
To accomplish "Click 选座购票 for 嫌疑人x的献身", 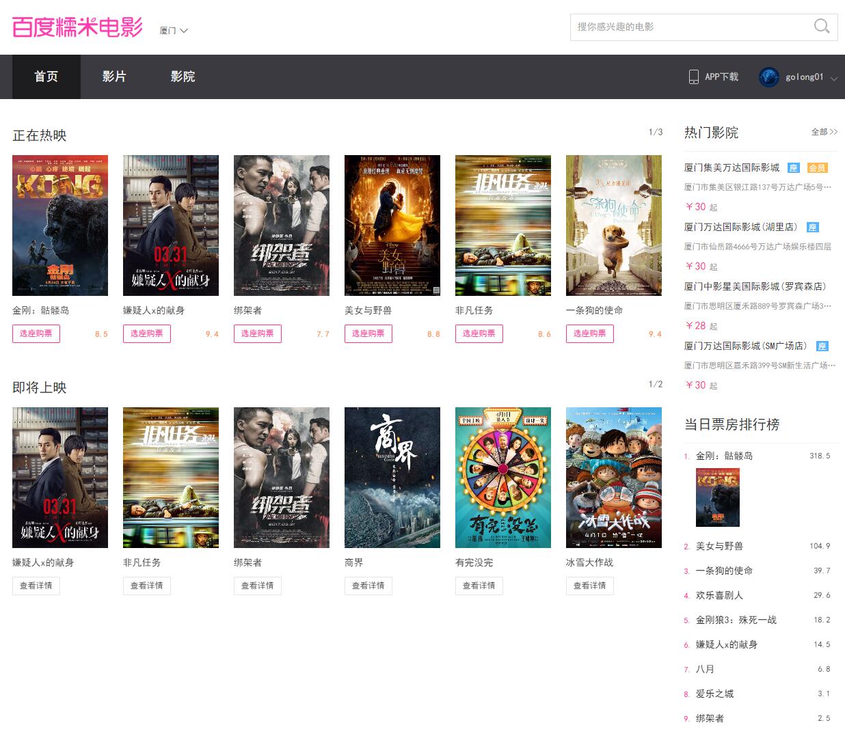I will tap(147, 333).
